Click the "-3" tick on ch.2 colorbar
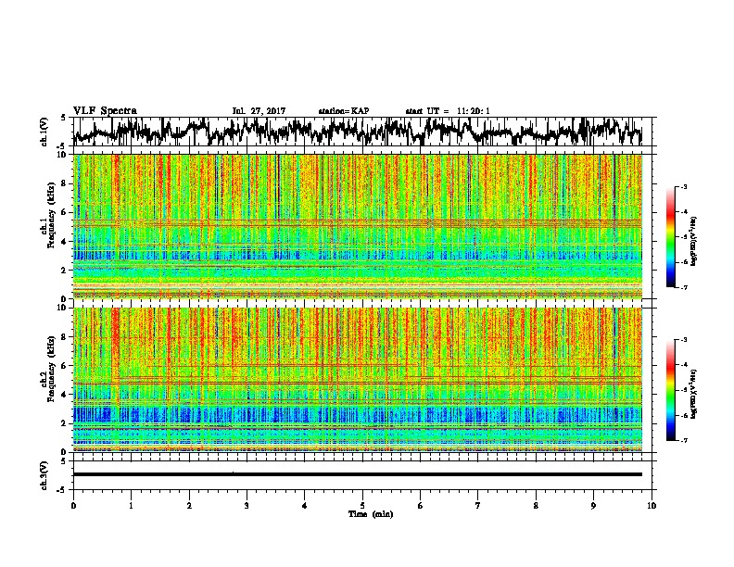This screenshot has width=734, height=567. point(684,340)
